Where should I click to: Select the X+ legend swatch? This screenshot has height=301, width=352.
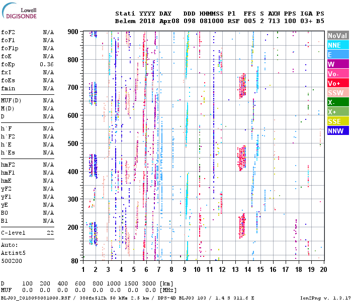click(338, 112)
